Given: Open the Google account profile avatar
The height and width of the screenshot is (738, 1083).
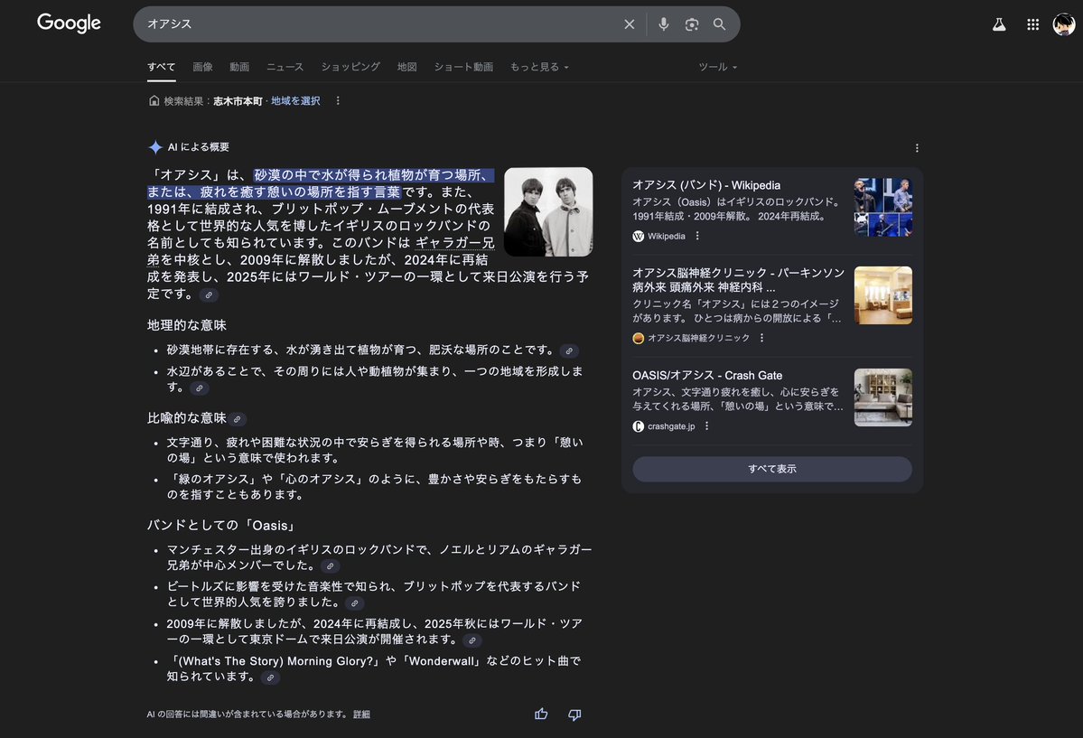Looking at the screenshot, I should pos(1063,24).
